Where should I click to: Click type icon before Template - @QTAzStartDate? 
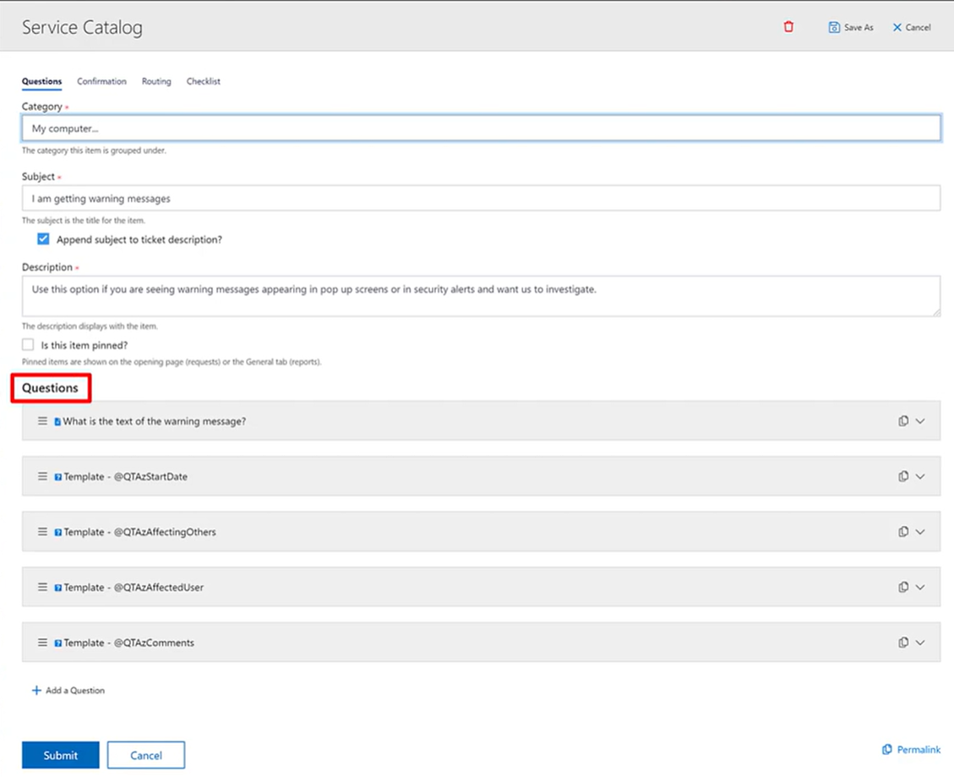57,477
